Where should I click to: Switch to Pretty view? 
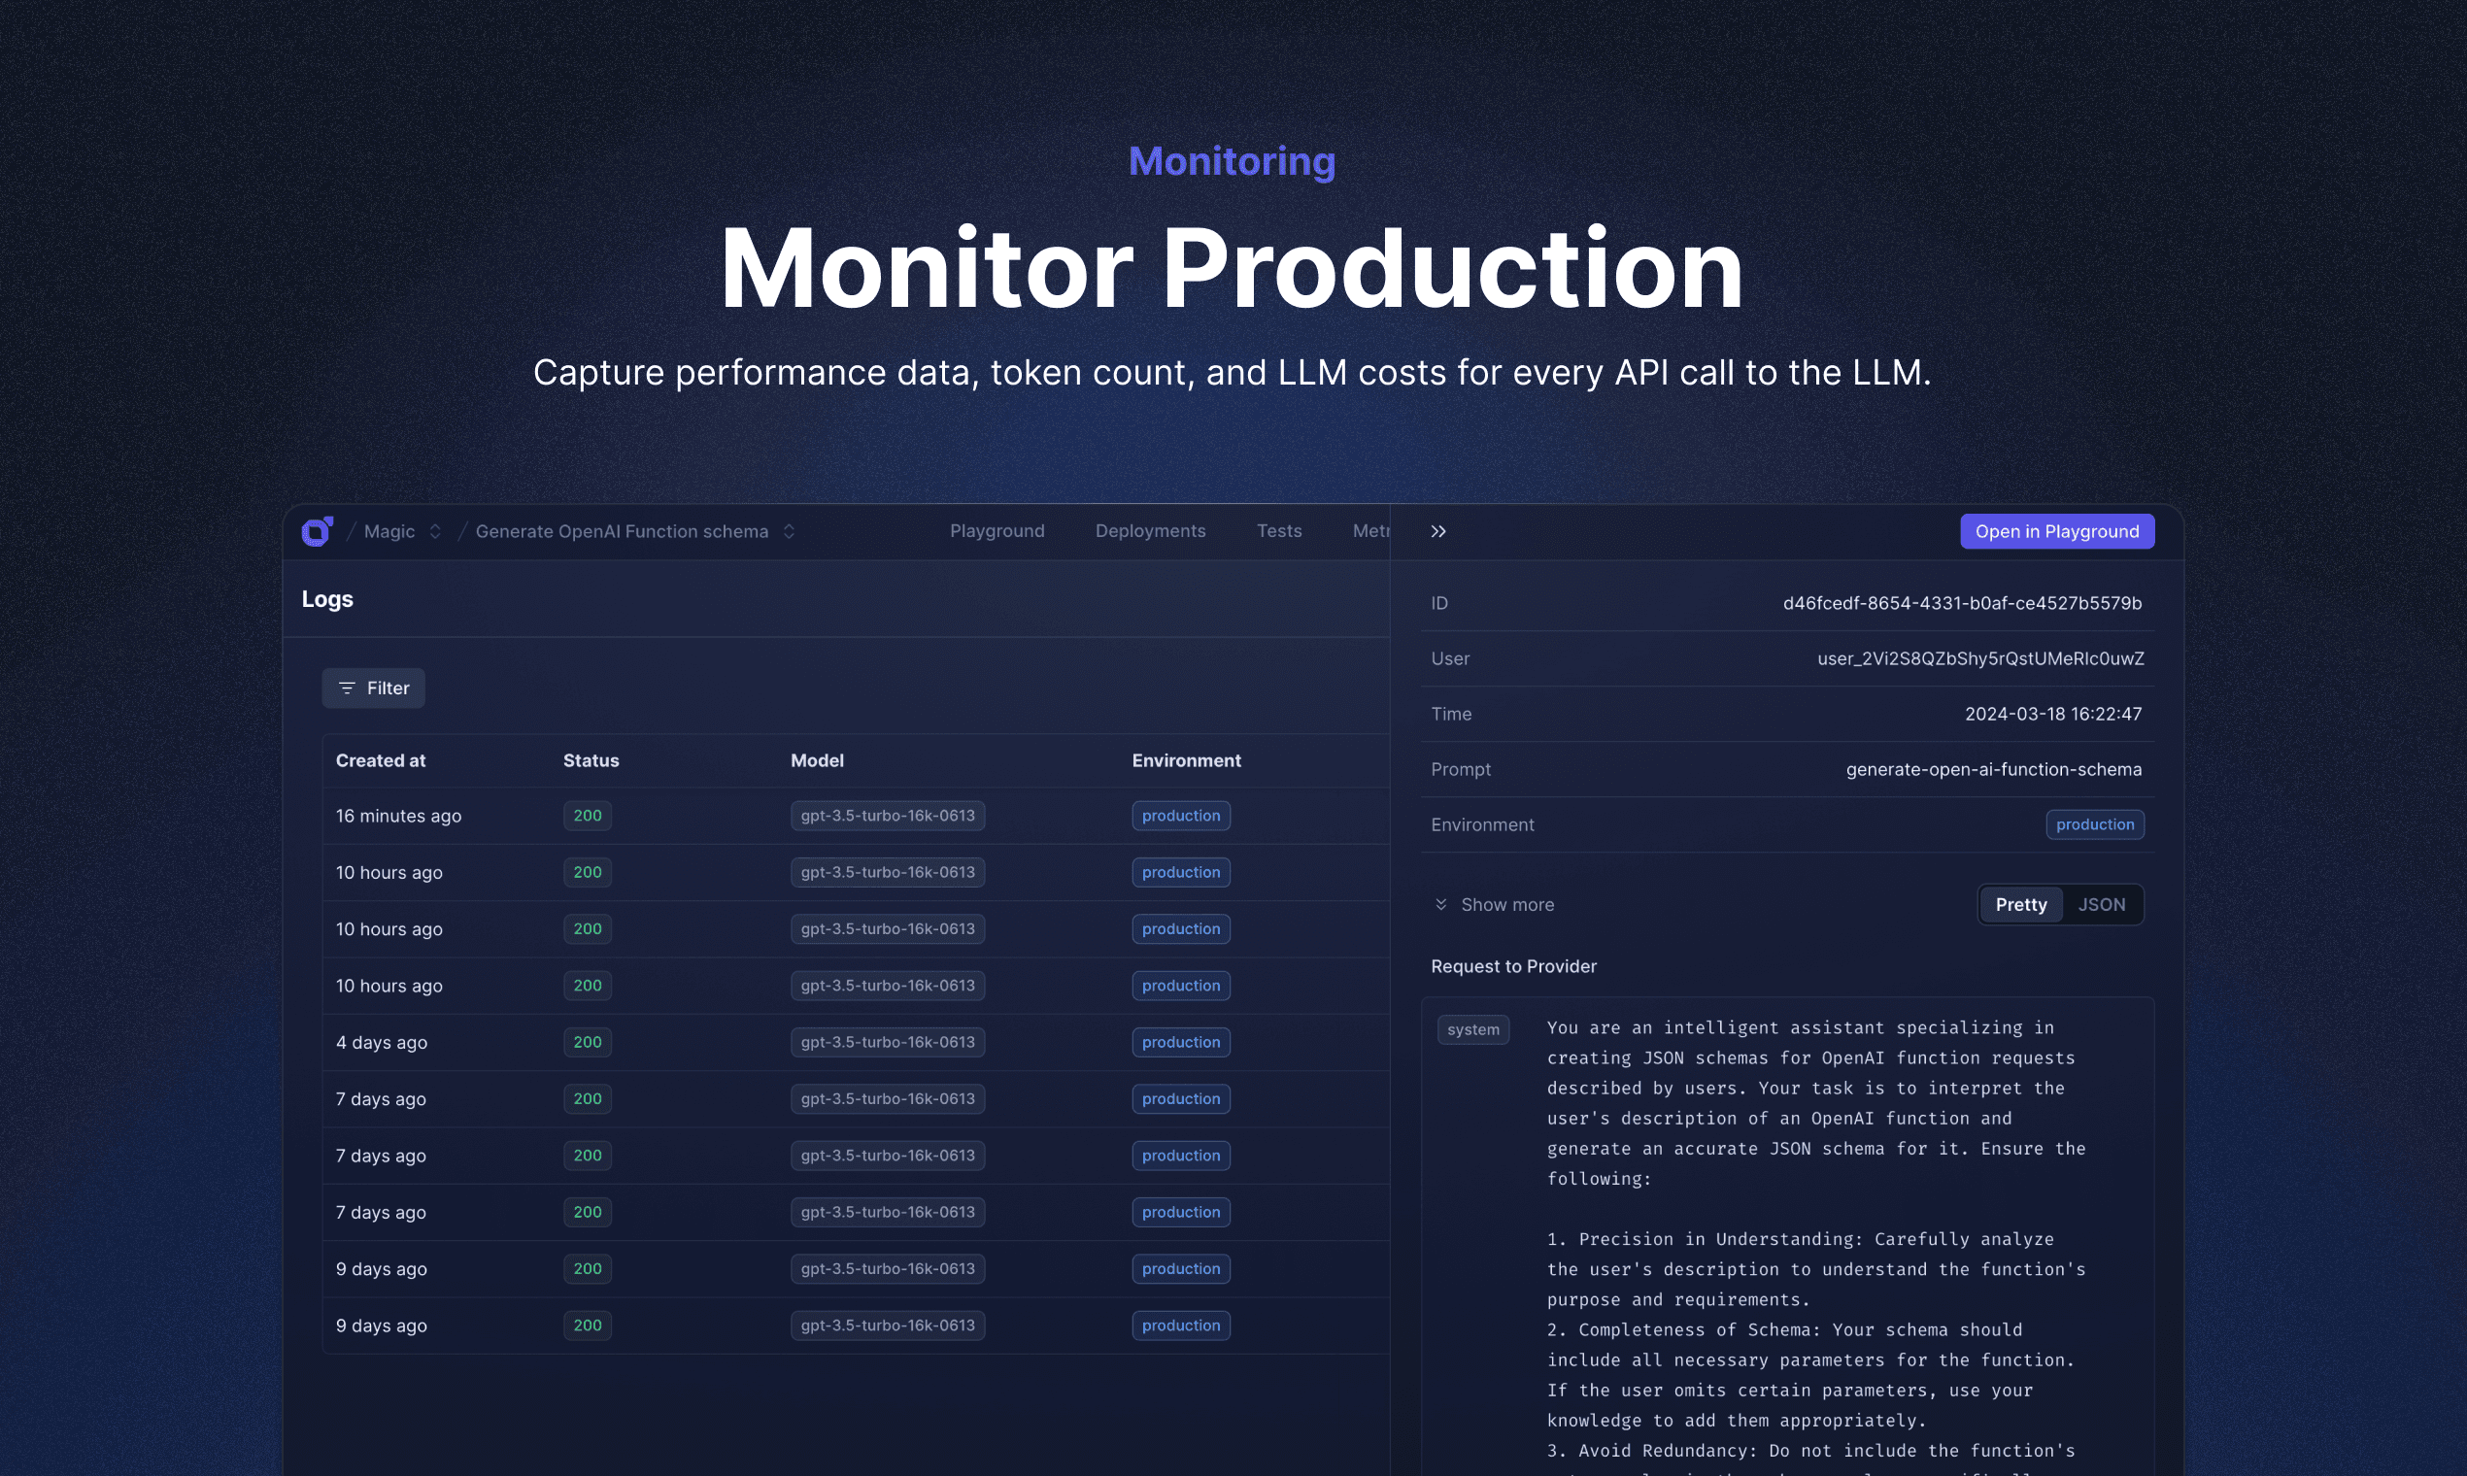pyautogui.click(x=2019, y=904)
